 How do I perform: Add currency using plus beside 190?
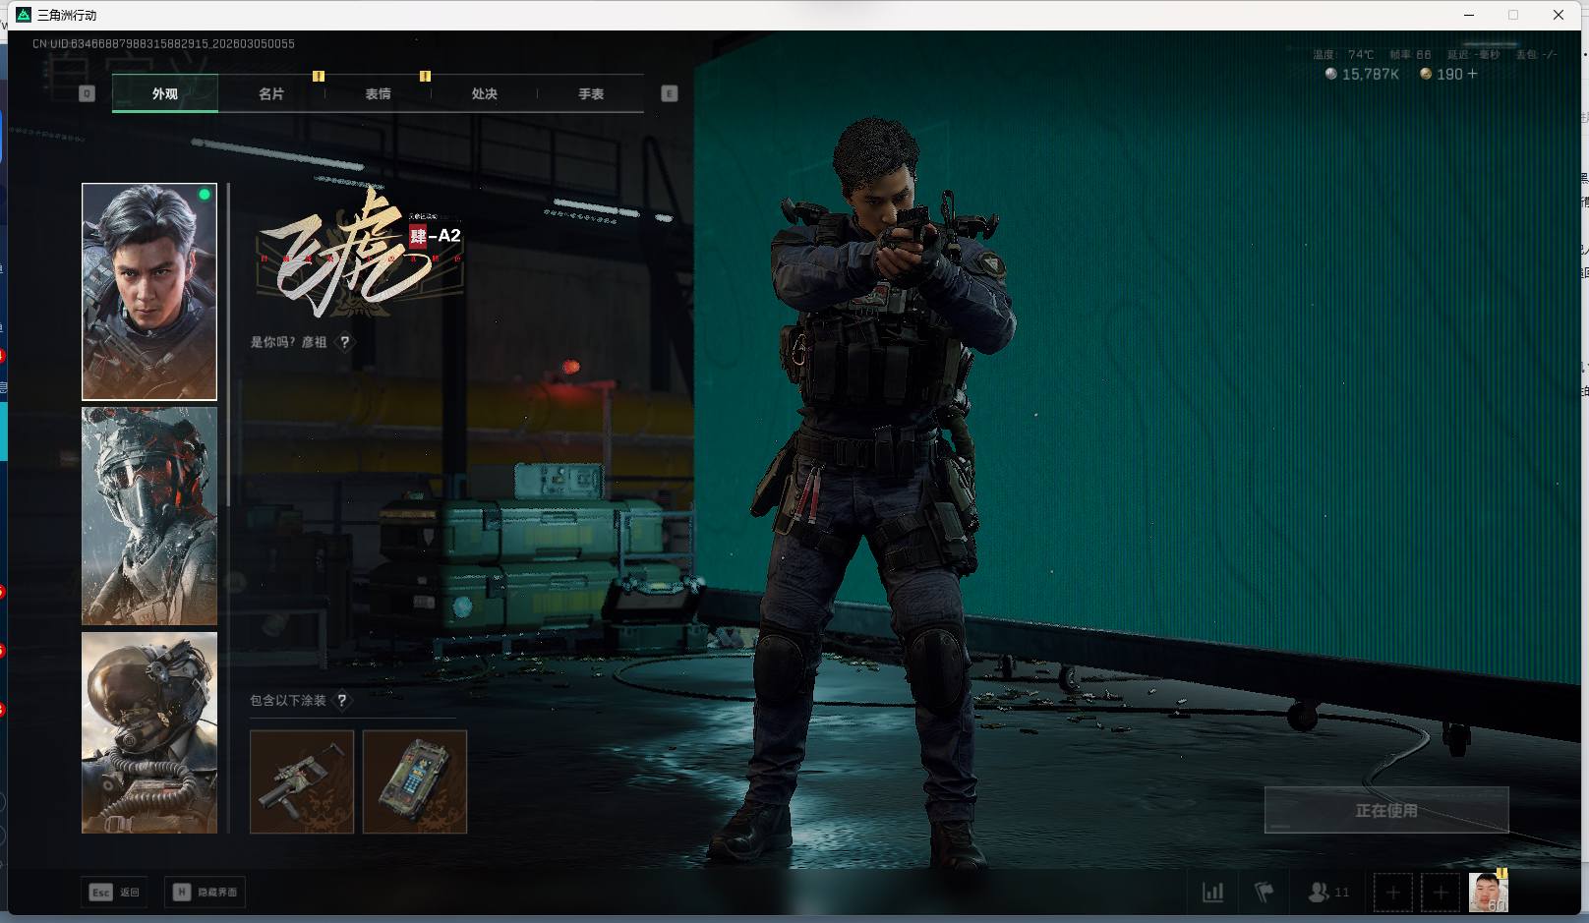(1472, 75)
